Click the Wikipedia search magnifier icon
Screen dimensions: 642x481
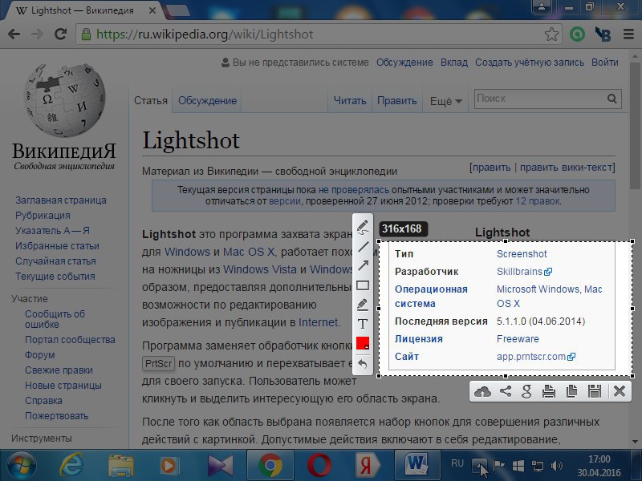pyautogui.click(x=612, y=99)
